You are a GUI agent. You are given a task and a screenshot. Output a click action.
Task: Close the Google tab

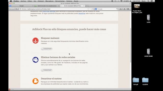tap(33, 6)
